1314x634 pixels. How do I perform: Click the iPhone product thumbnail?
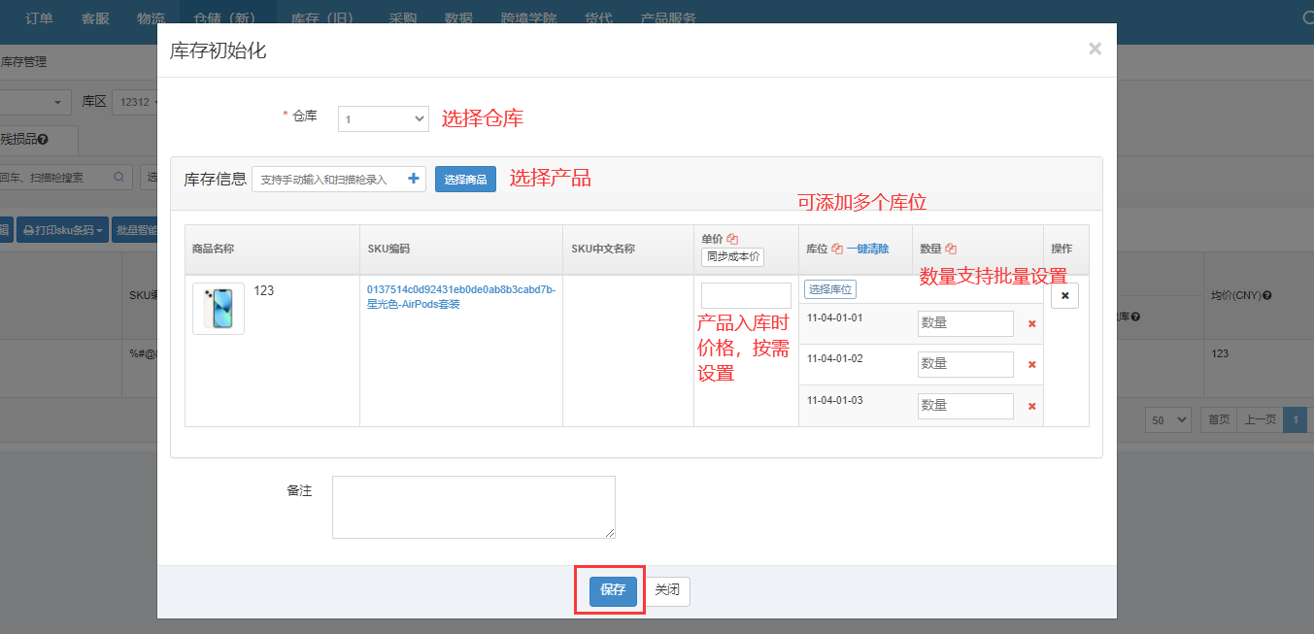tap(219, 309)
